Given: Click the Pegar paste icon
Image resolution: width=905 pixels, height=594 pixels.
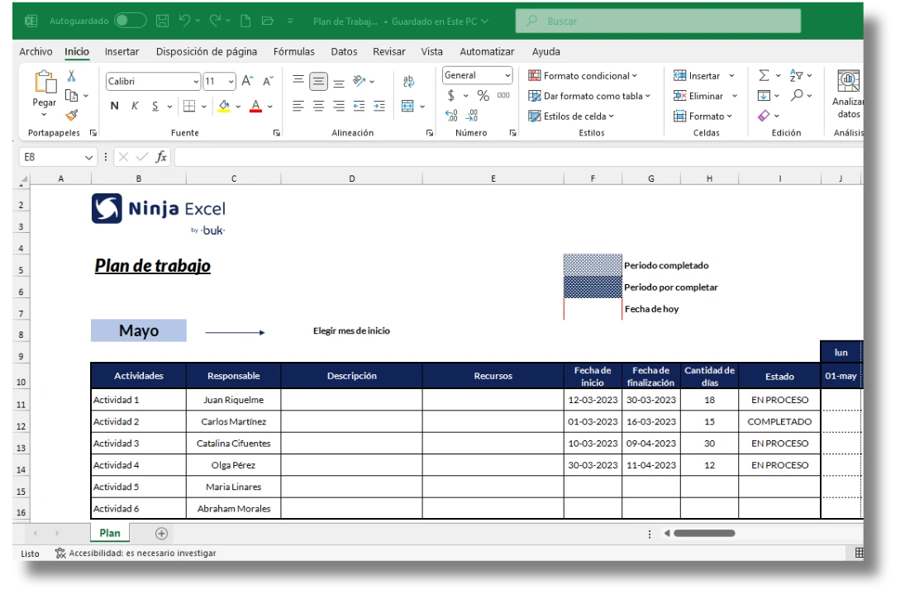Looking at the screenshot, I should point(45,82).
